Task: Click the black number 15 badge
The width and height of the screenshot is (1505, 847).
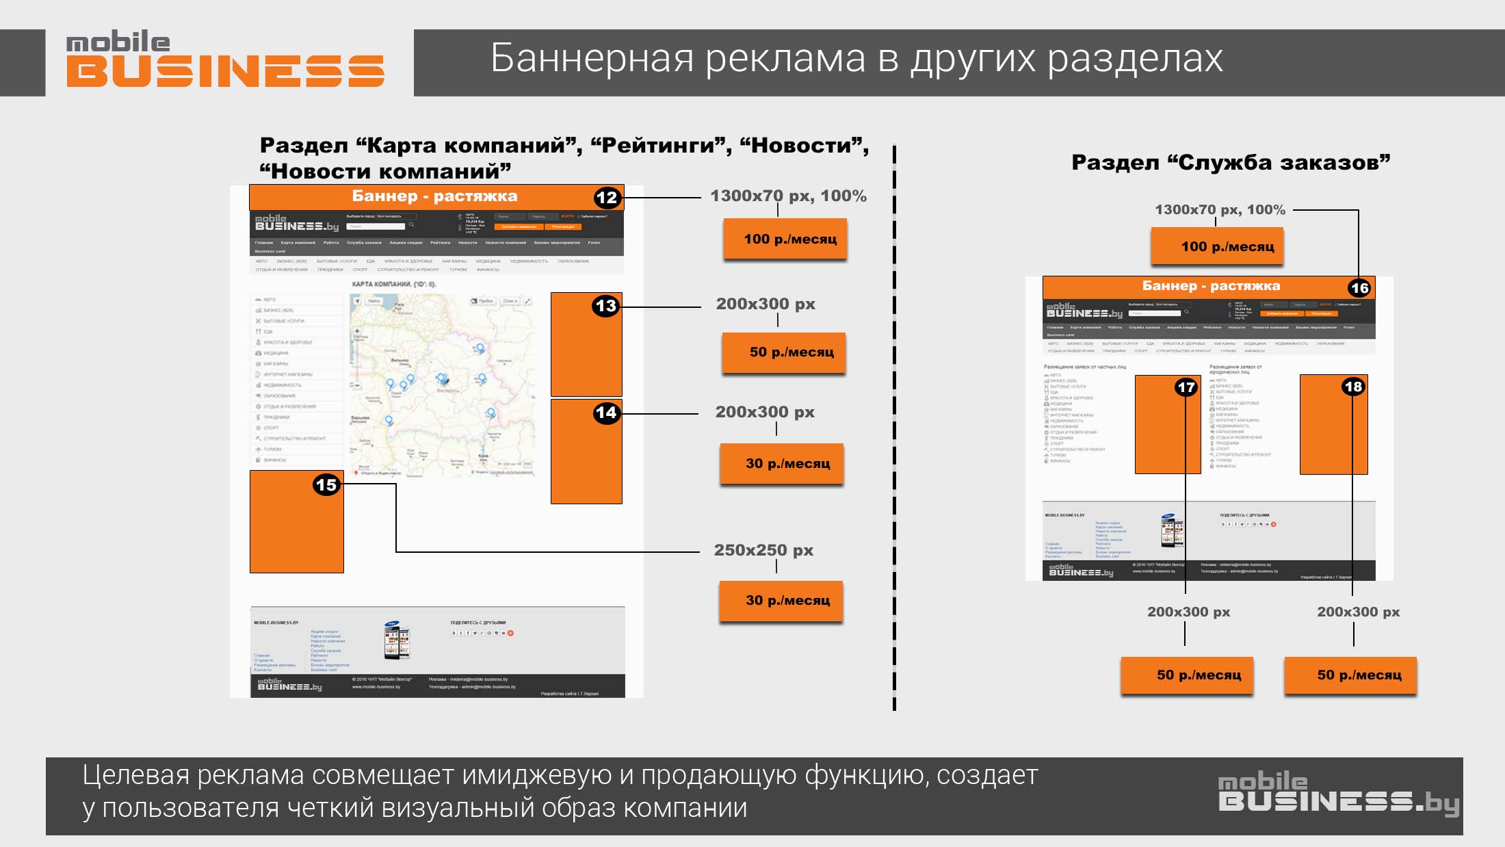Action: click(x=326, y=485)
